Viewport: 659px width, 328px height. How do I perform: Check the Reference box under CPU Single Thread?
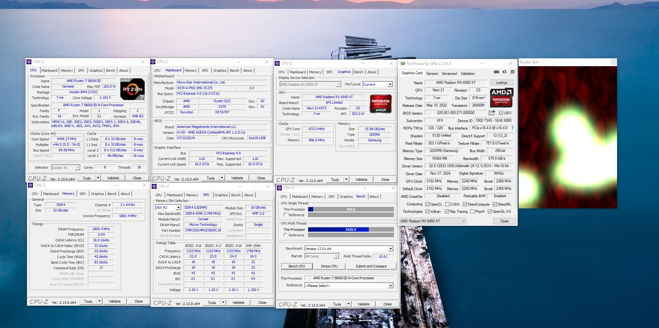click(286, 215)
